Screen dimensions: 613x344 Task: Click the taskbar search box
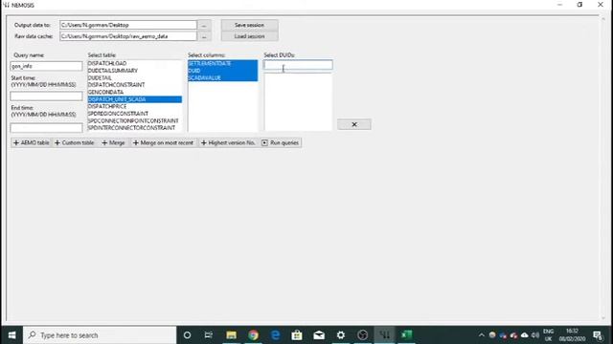pos(100,335)
